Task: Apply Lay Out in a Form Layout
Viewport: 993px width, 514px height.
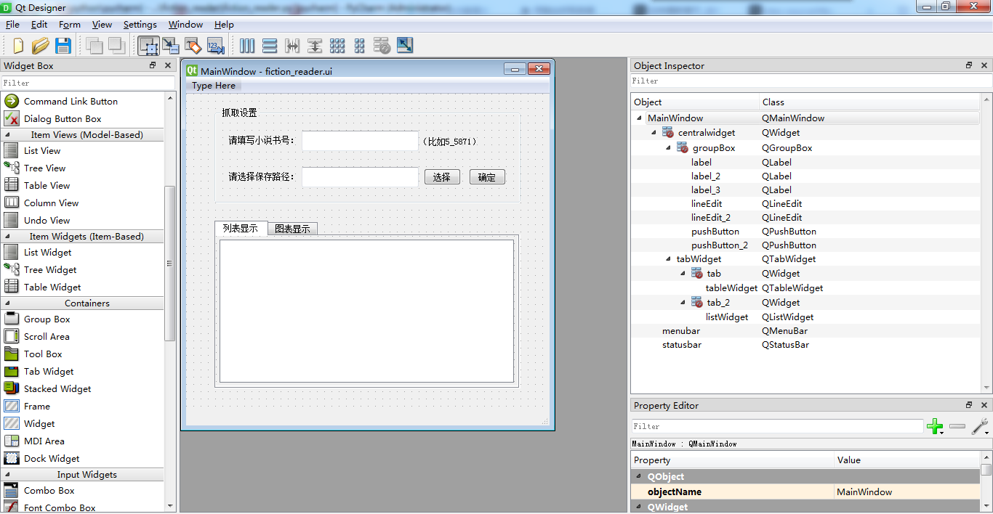Action: click(359, 46)
